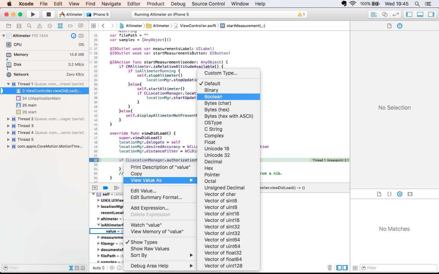
Task: Open the Breakpoint navigator icon
Action: coord(71,26)
